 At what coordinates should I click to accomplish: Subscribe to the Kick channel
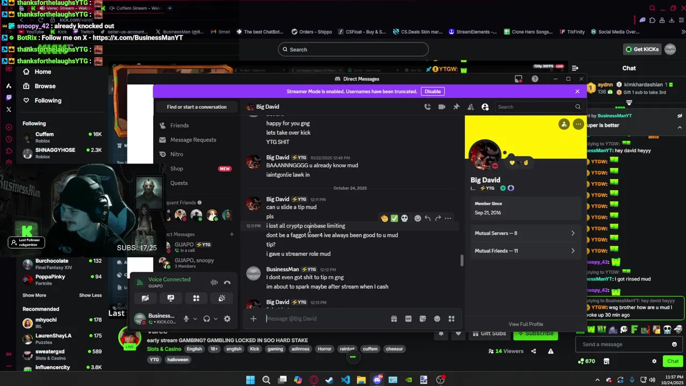[x=535, y=333]
